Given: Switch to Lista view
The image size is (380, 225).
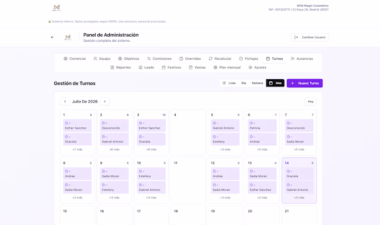Looking at the screenshot, I should (229, 83).
